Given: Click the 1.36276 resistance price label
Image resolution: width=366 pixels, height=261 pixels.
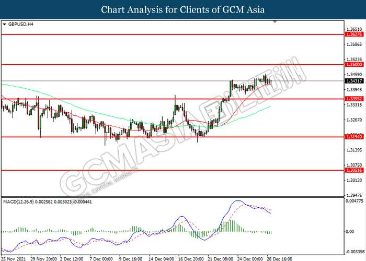Looking at the screenshot, I should point(354,34).
